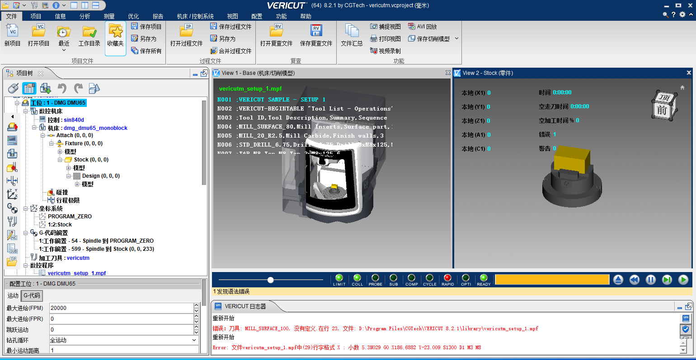Click the IP in-process file sidebar icon
This screenshot has width=696, height=360.
tap(12, 261)
